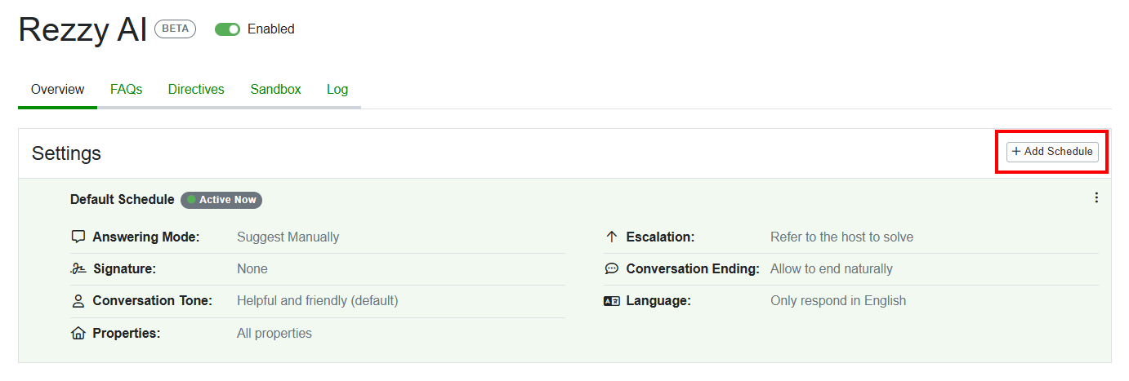Screen dimensions: 1129x381
Task: Click the Answering Mode chat bubble icon
Action: pyautogui.click(x=78, y=237)
